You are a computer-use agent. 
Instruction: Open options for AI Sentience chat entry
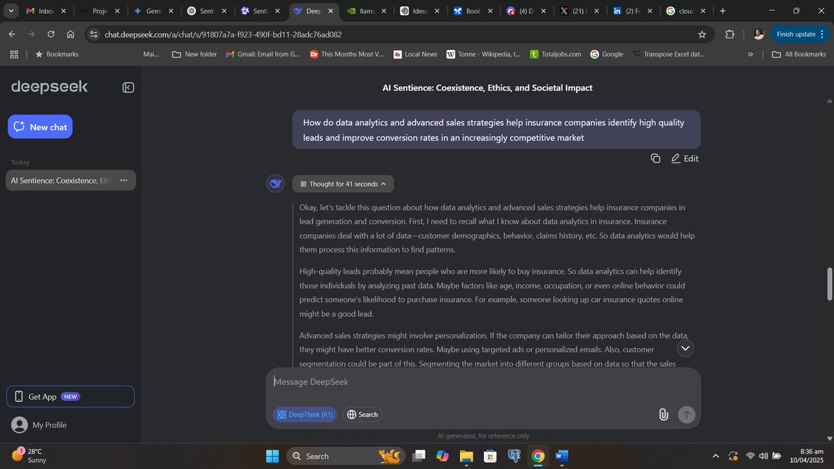pyautogui.click(x=124, y=181)
